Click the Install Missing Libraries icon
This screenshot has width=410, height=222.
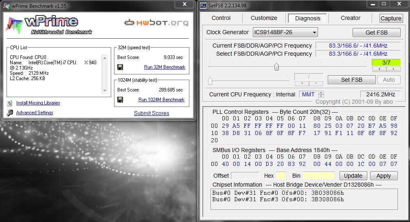click(x=9, y=103)
